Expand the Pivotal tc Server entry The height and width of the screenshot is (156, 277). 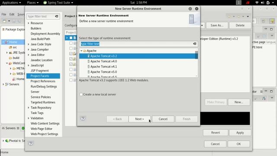[3, 141]
